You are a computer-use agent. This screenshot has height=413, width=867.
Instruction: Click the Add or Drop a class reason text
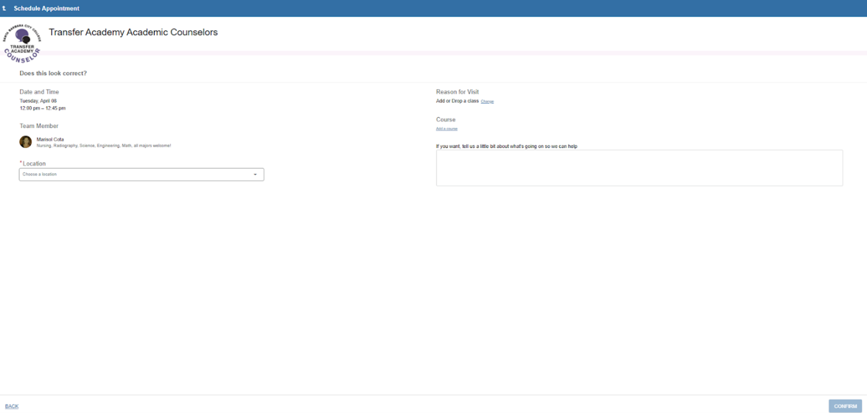[x=458, y=101]
